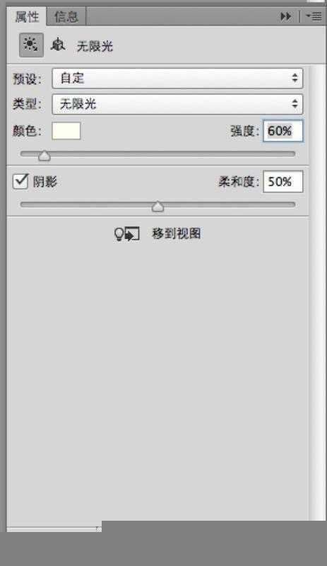Switch to the 属性 tab
This screenshot has width=327, height=566.
click(27, 16)
